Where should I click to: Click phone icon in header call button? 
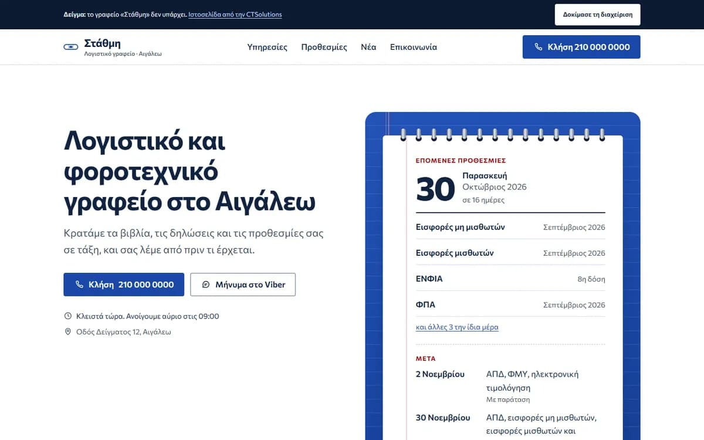(x=539, y=47)
